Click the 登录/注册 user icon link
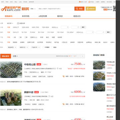Image resolution: width=120 pixels, height=120 pixels. (x=83, y=2)
